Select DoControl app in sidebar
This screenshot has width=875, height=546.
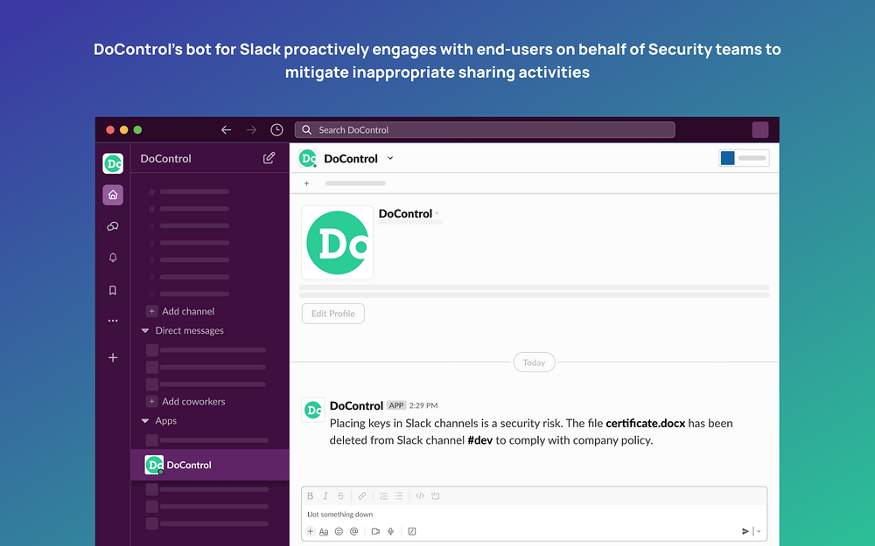210,465
